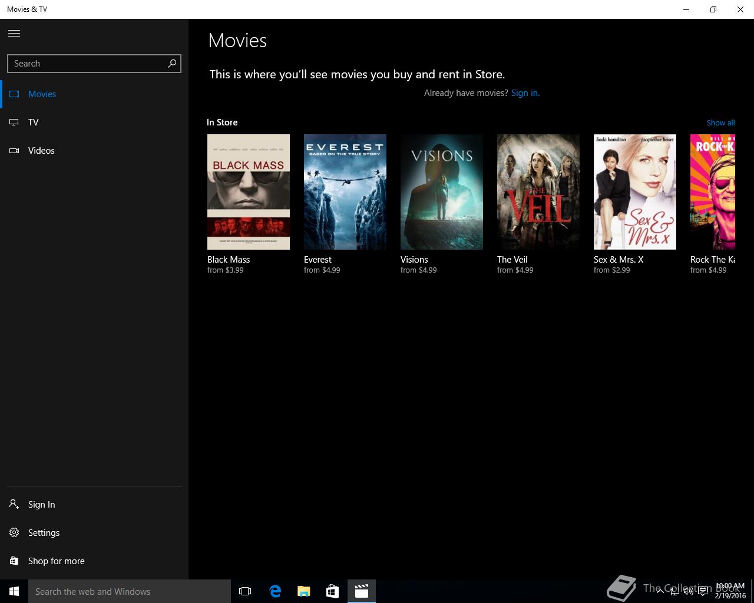Open the Rock The Kasbah poster

[713, 192]
